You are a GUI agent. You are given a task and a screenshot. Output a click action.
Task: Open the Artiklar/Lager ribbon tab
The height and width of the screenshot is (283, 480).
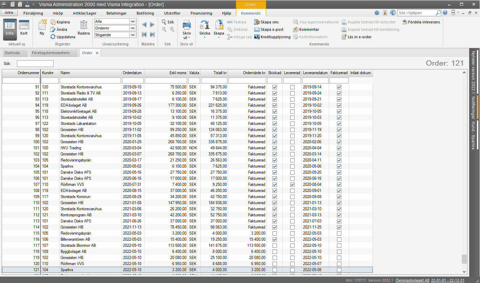point(84,13)
